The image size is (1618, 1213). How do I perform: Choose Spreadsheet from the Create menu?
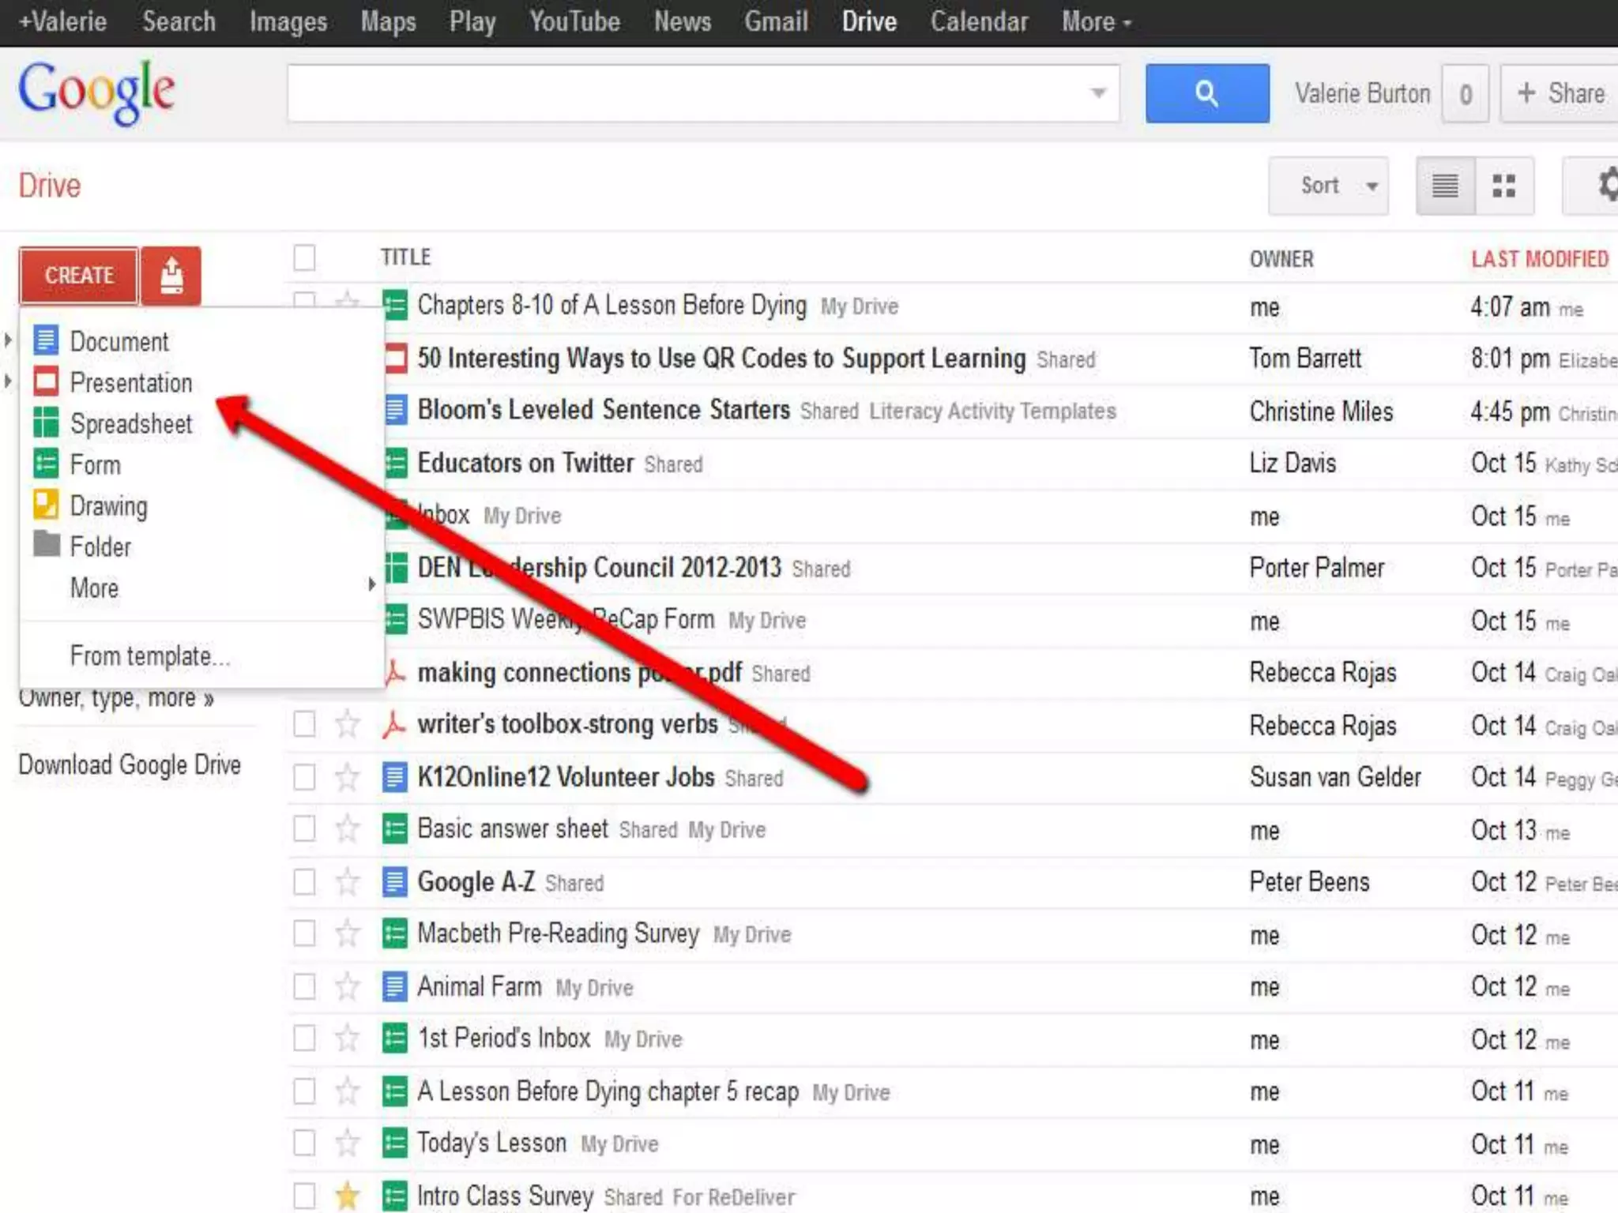click(x=130, y=424)
